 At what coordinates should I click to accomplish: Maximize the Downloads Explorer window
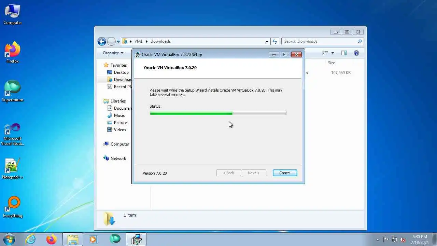pyautogui.click(x=347, y=32)
